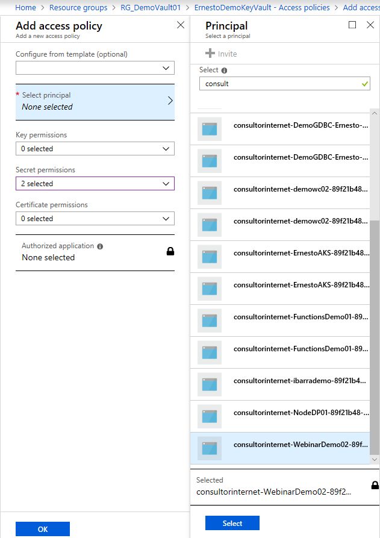The width and height of the screenshot is (380, 538).
Task: Click the principal list scrollbar down arrow
Action: 375,460
